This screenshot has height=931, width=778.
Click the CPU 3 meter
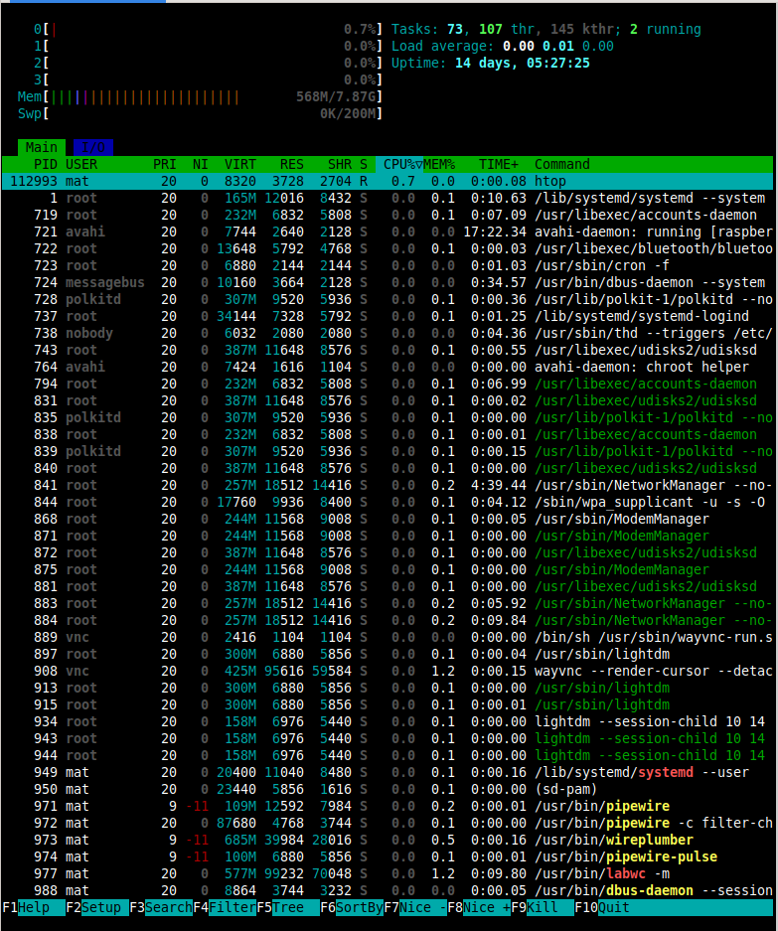(208, 80)
